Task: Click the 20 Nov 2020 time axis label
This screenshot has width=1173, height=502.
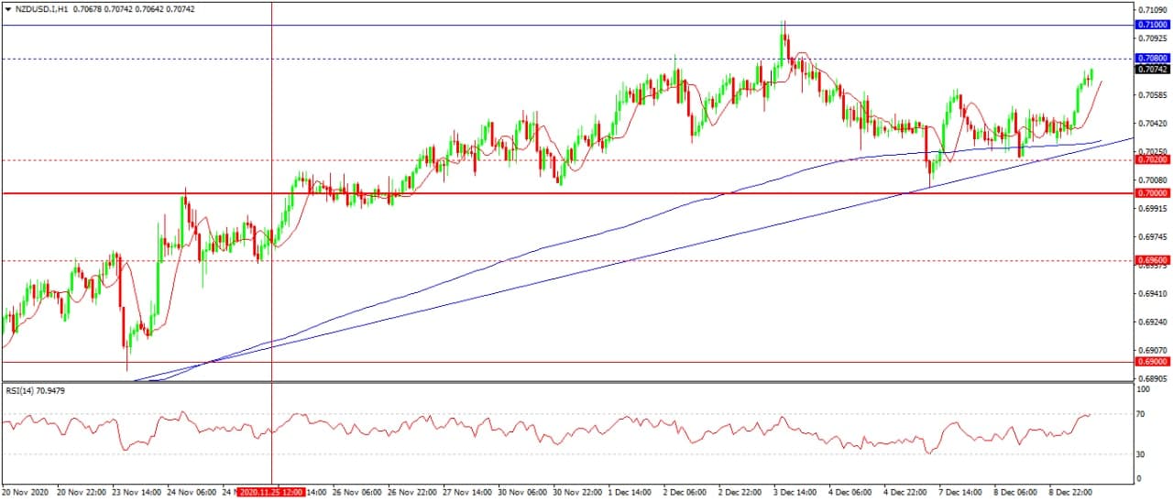Action: (25, 492)
